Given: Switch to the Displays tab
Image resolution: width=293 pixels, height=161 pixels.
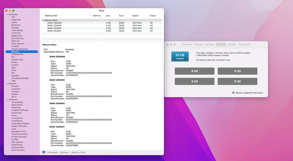Looking at the screenshot, I should 199,45.
